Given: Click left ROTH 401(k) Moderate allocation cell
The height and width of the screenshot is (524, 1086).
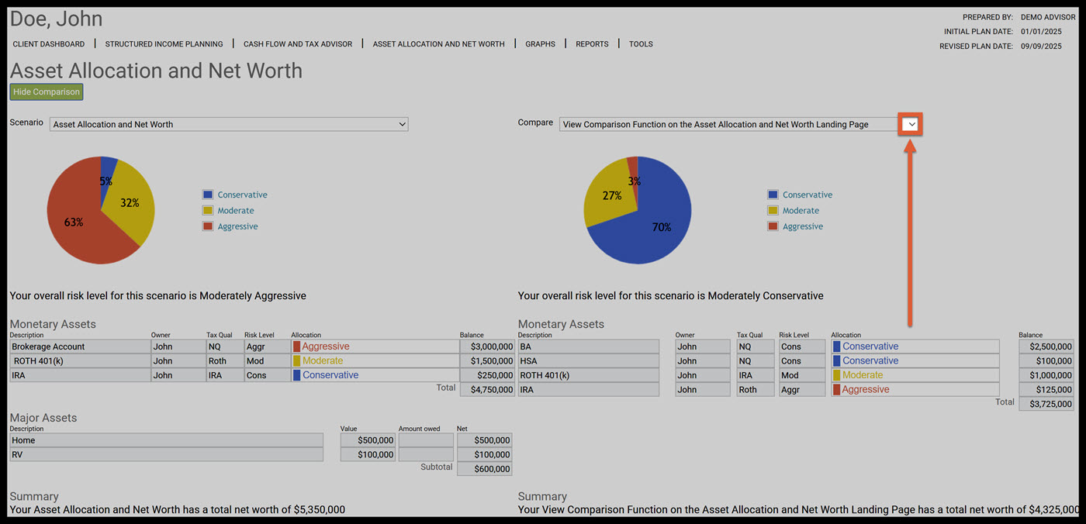Looking at the screenshot, I should [375, 360].
